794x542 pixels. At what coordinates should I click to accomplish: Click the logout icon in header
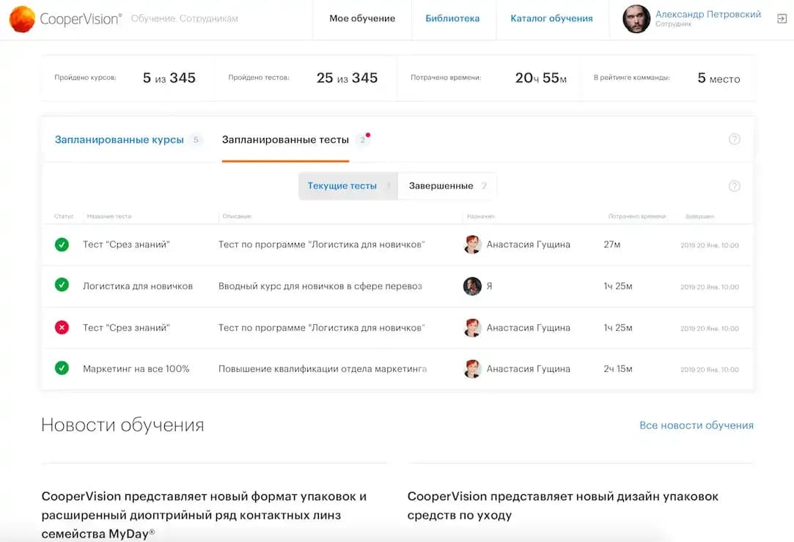coord(782,19)
